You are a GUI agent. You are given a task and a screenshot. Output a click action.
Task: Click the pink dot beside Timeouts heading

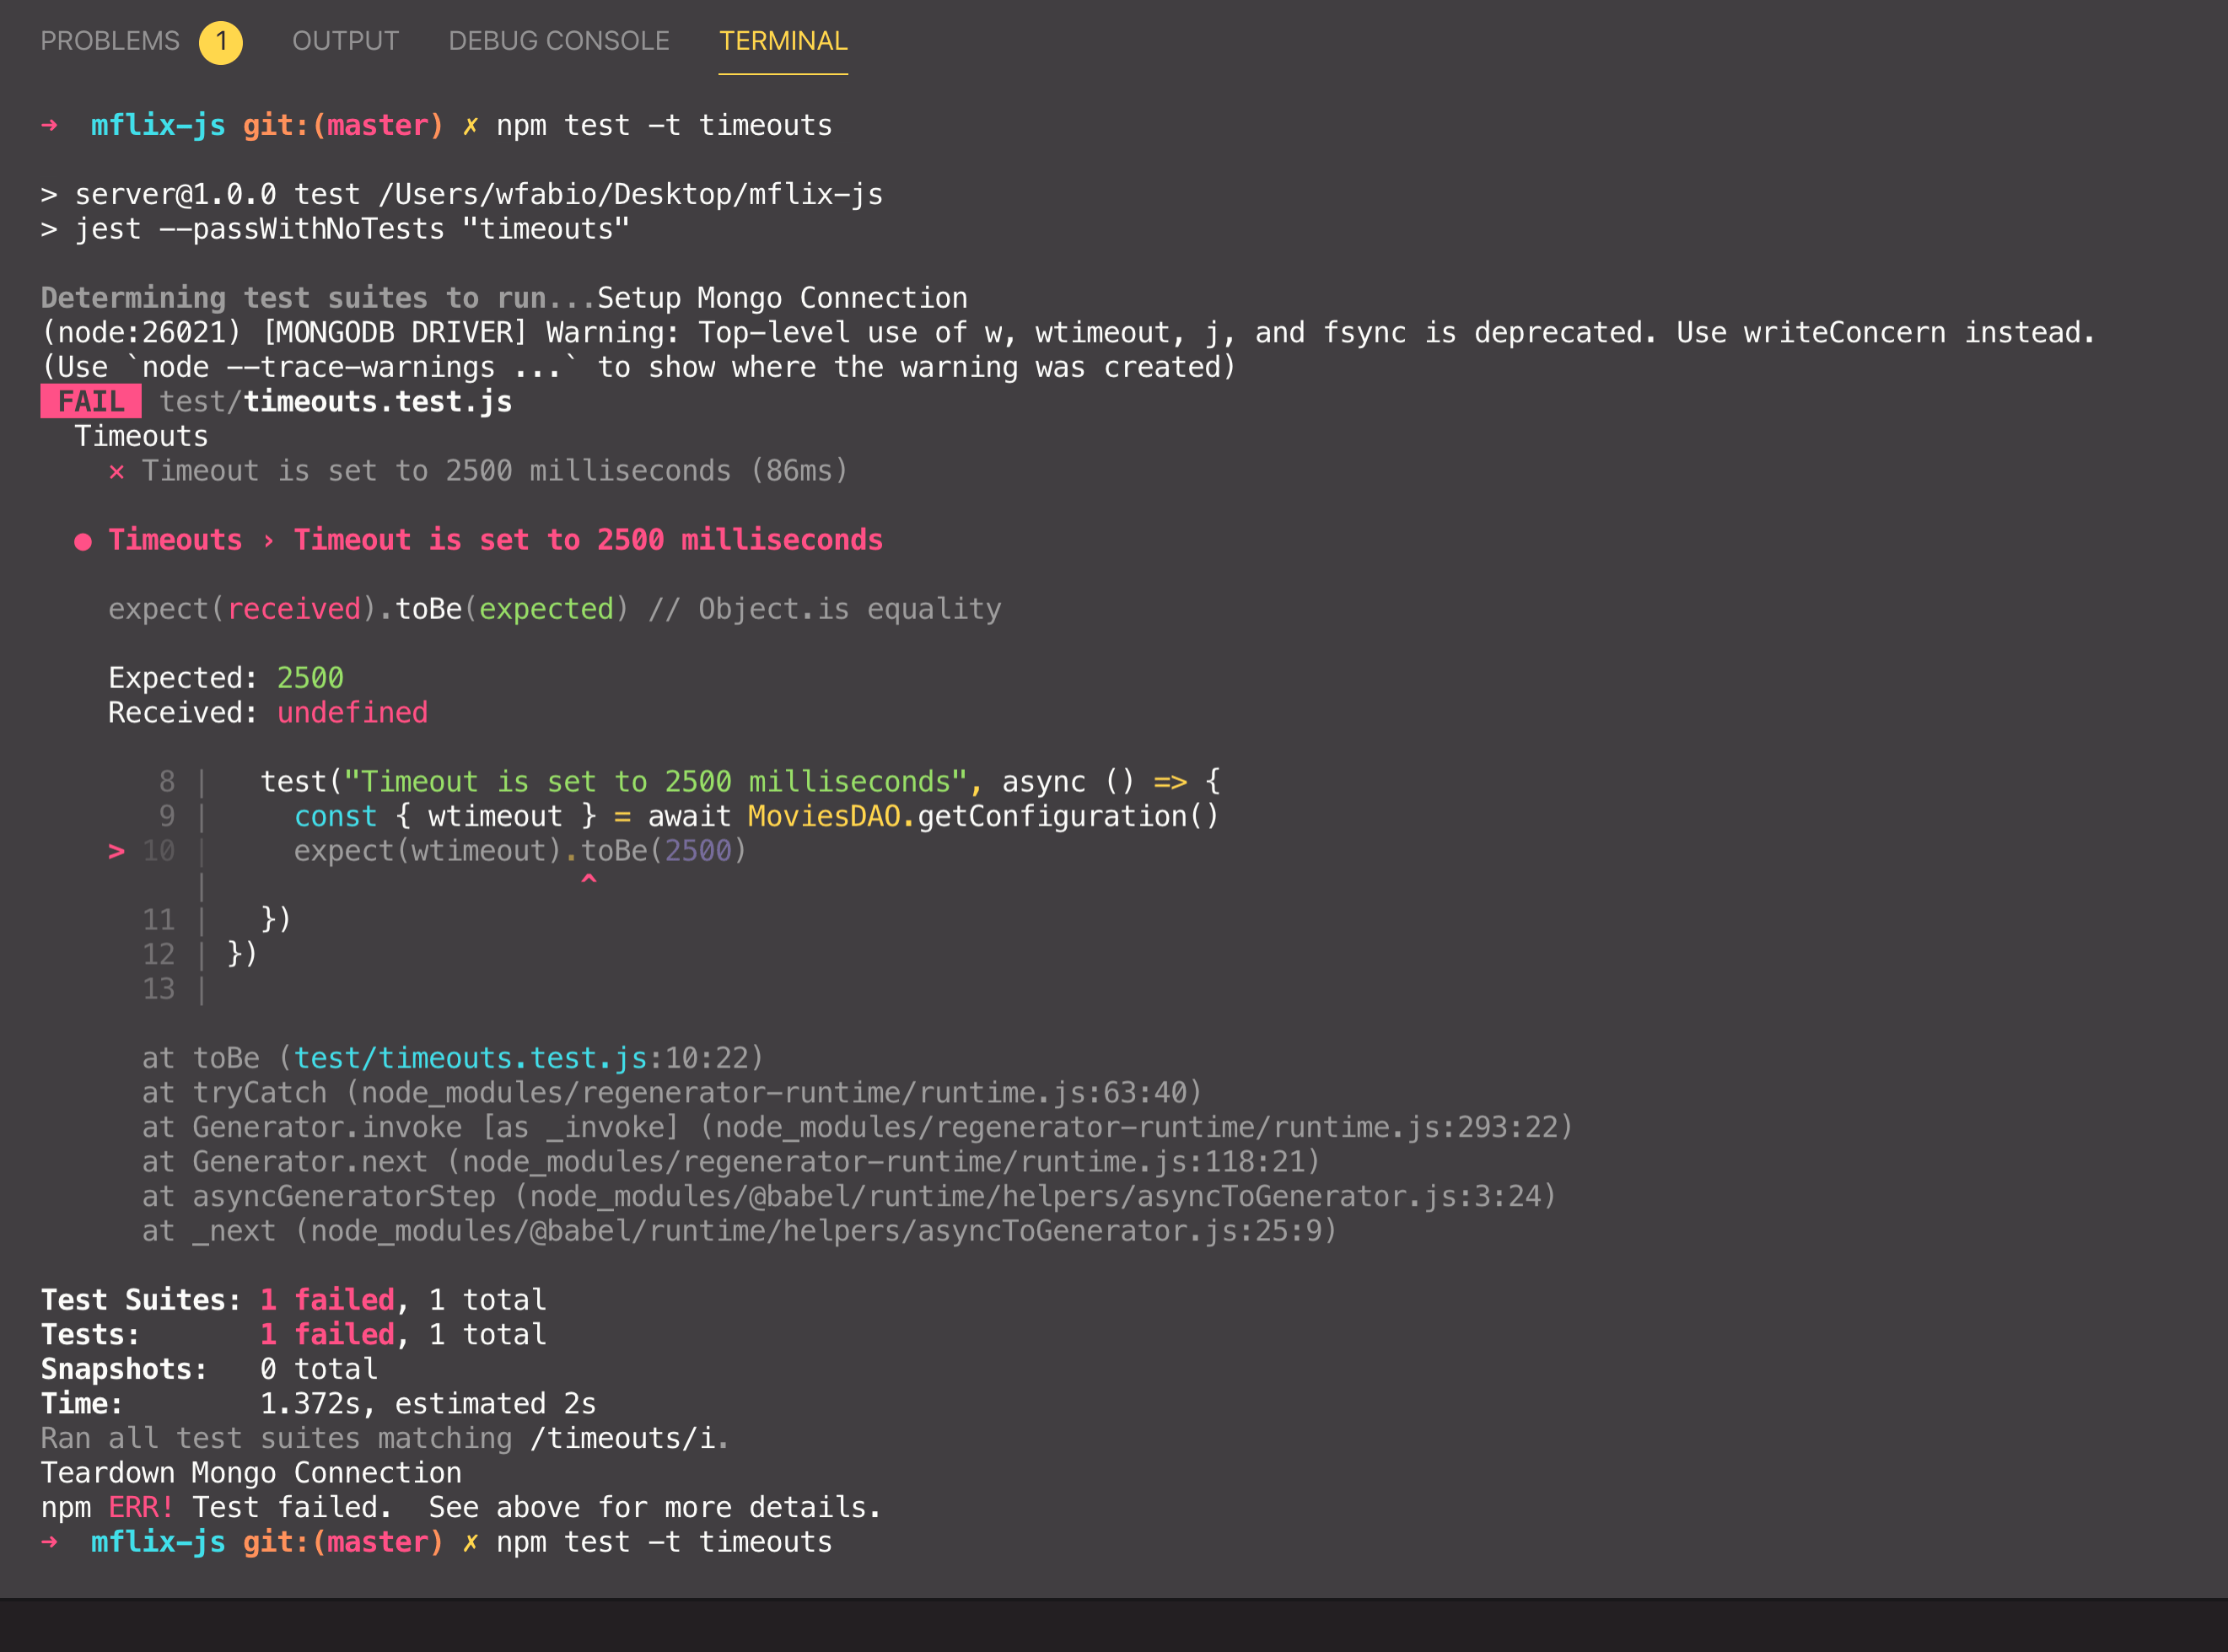(x=84, y=541)
